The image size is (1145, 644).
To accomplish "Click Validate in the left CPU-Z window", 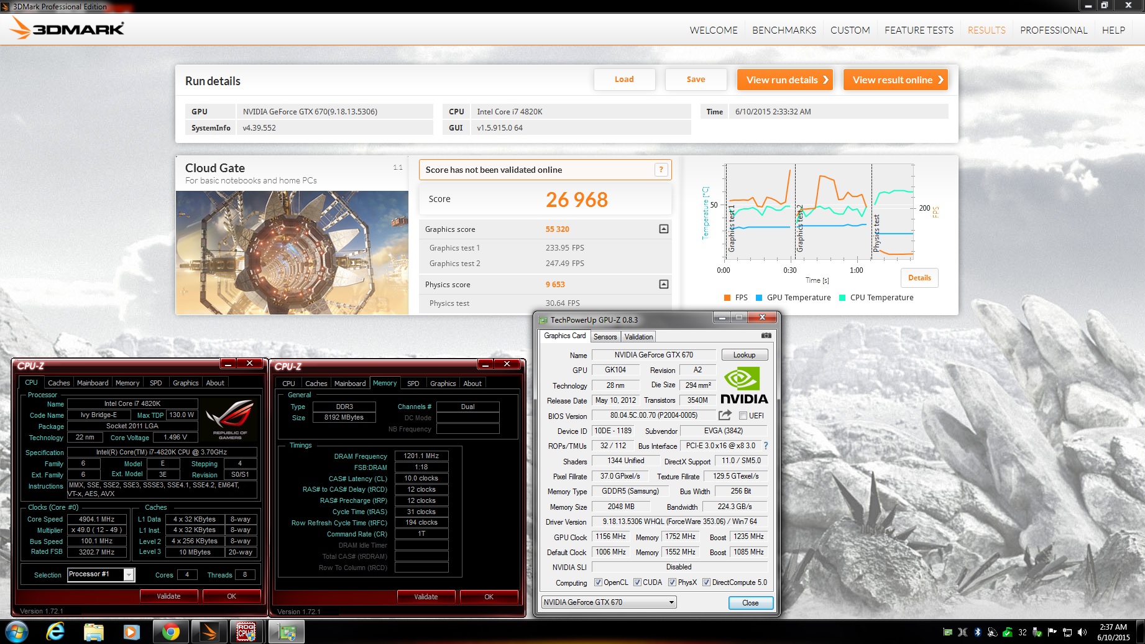I will (x=168, y=596).
